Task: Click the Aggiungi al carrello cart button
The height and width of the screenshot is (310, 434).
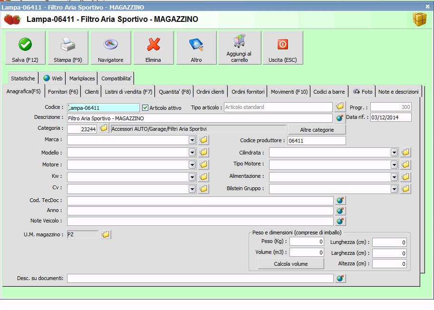Action: [x=239, y=48]
